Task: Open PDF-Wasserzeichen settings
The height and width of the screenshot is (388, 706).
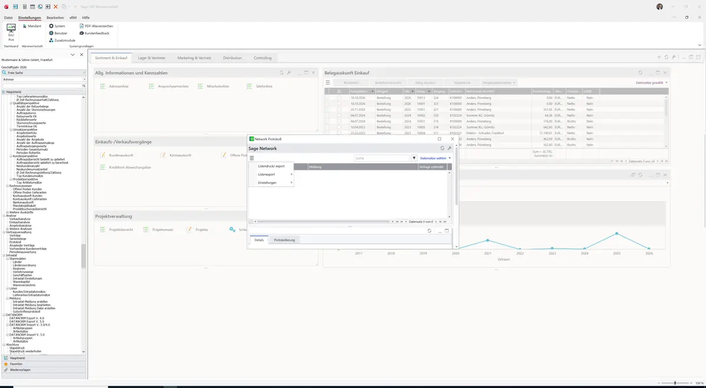Action: click(x=96, y=26)
